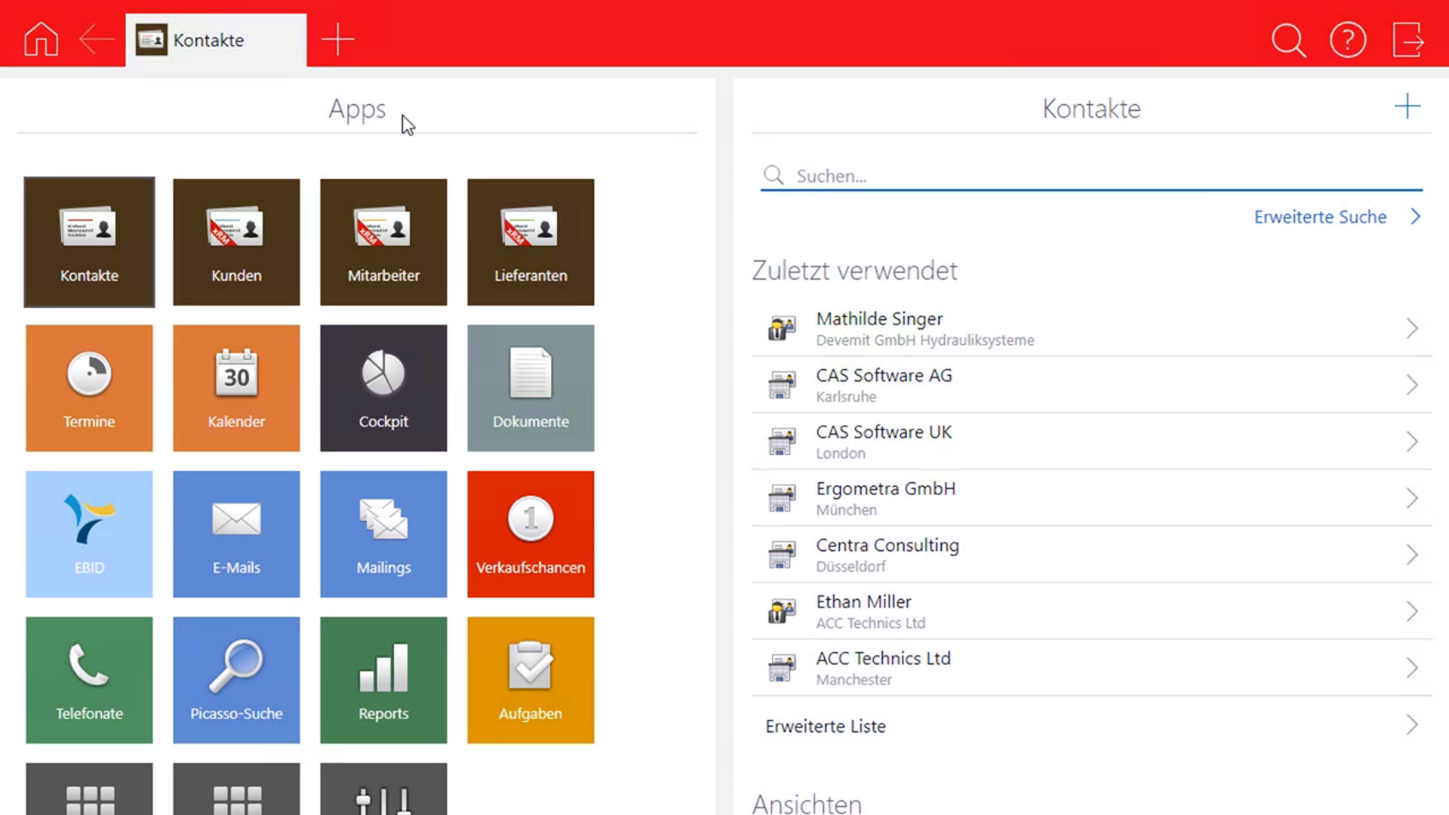The image size is (1449, 815).
Task: Open the E-Mails tile
Action: (x=236, y=534)
